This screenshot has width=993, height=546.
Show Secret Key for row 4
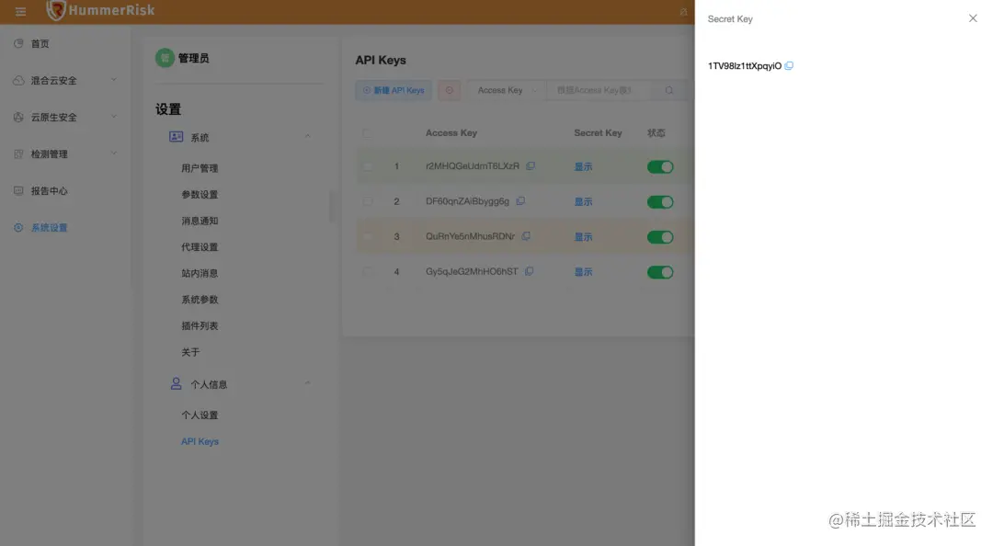tap(583, 272)
